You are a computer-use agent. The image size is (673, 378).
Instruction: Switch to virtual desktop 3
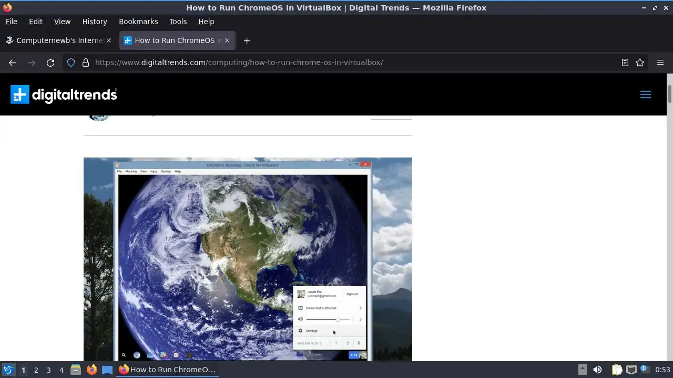(48, 370)
